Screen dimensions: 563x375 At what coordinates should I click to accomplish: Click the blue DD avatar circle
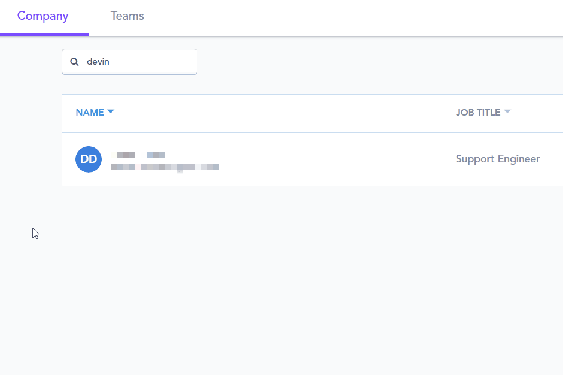click(x=89, y=159)
